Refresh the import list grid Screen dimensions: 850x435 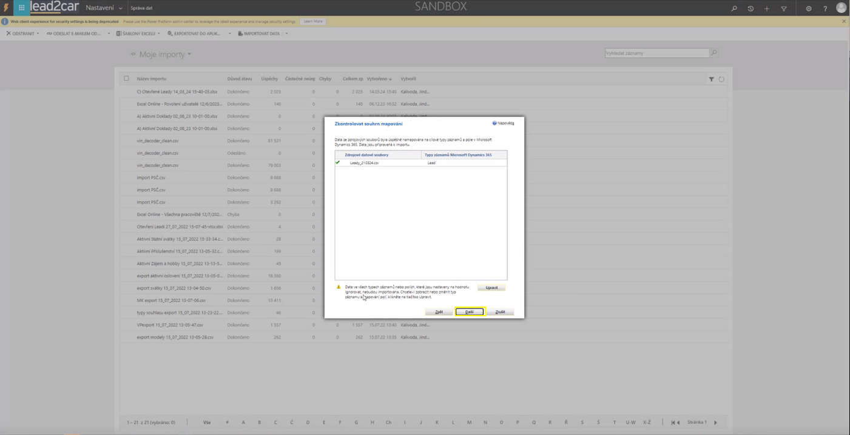tap(721, 79)
